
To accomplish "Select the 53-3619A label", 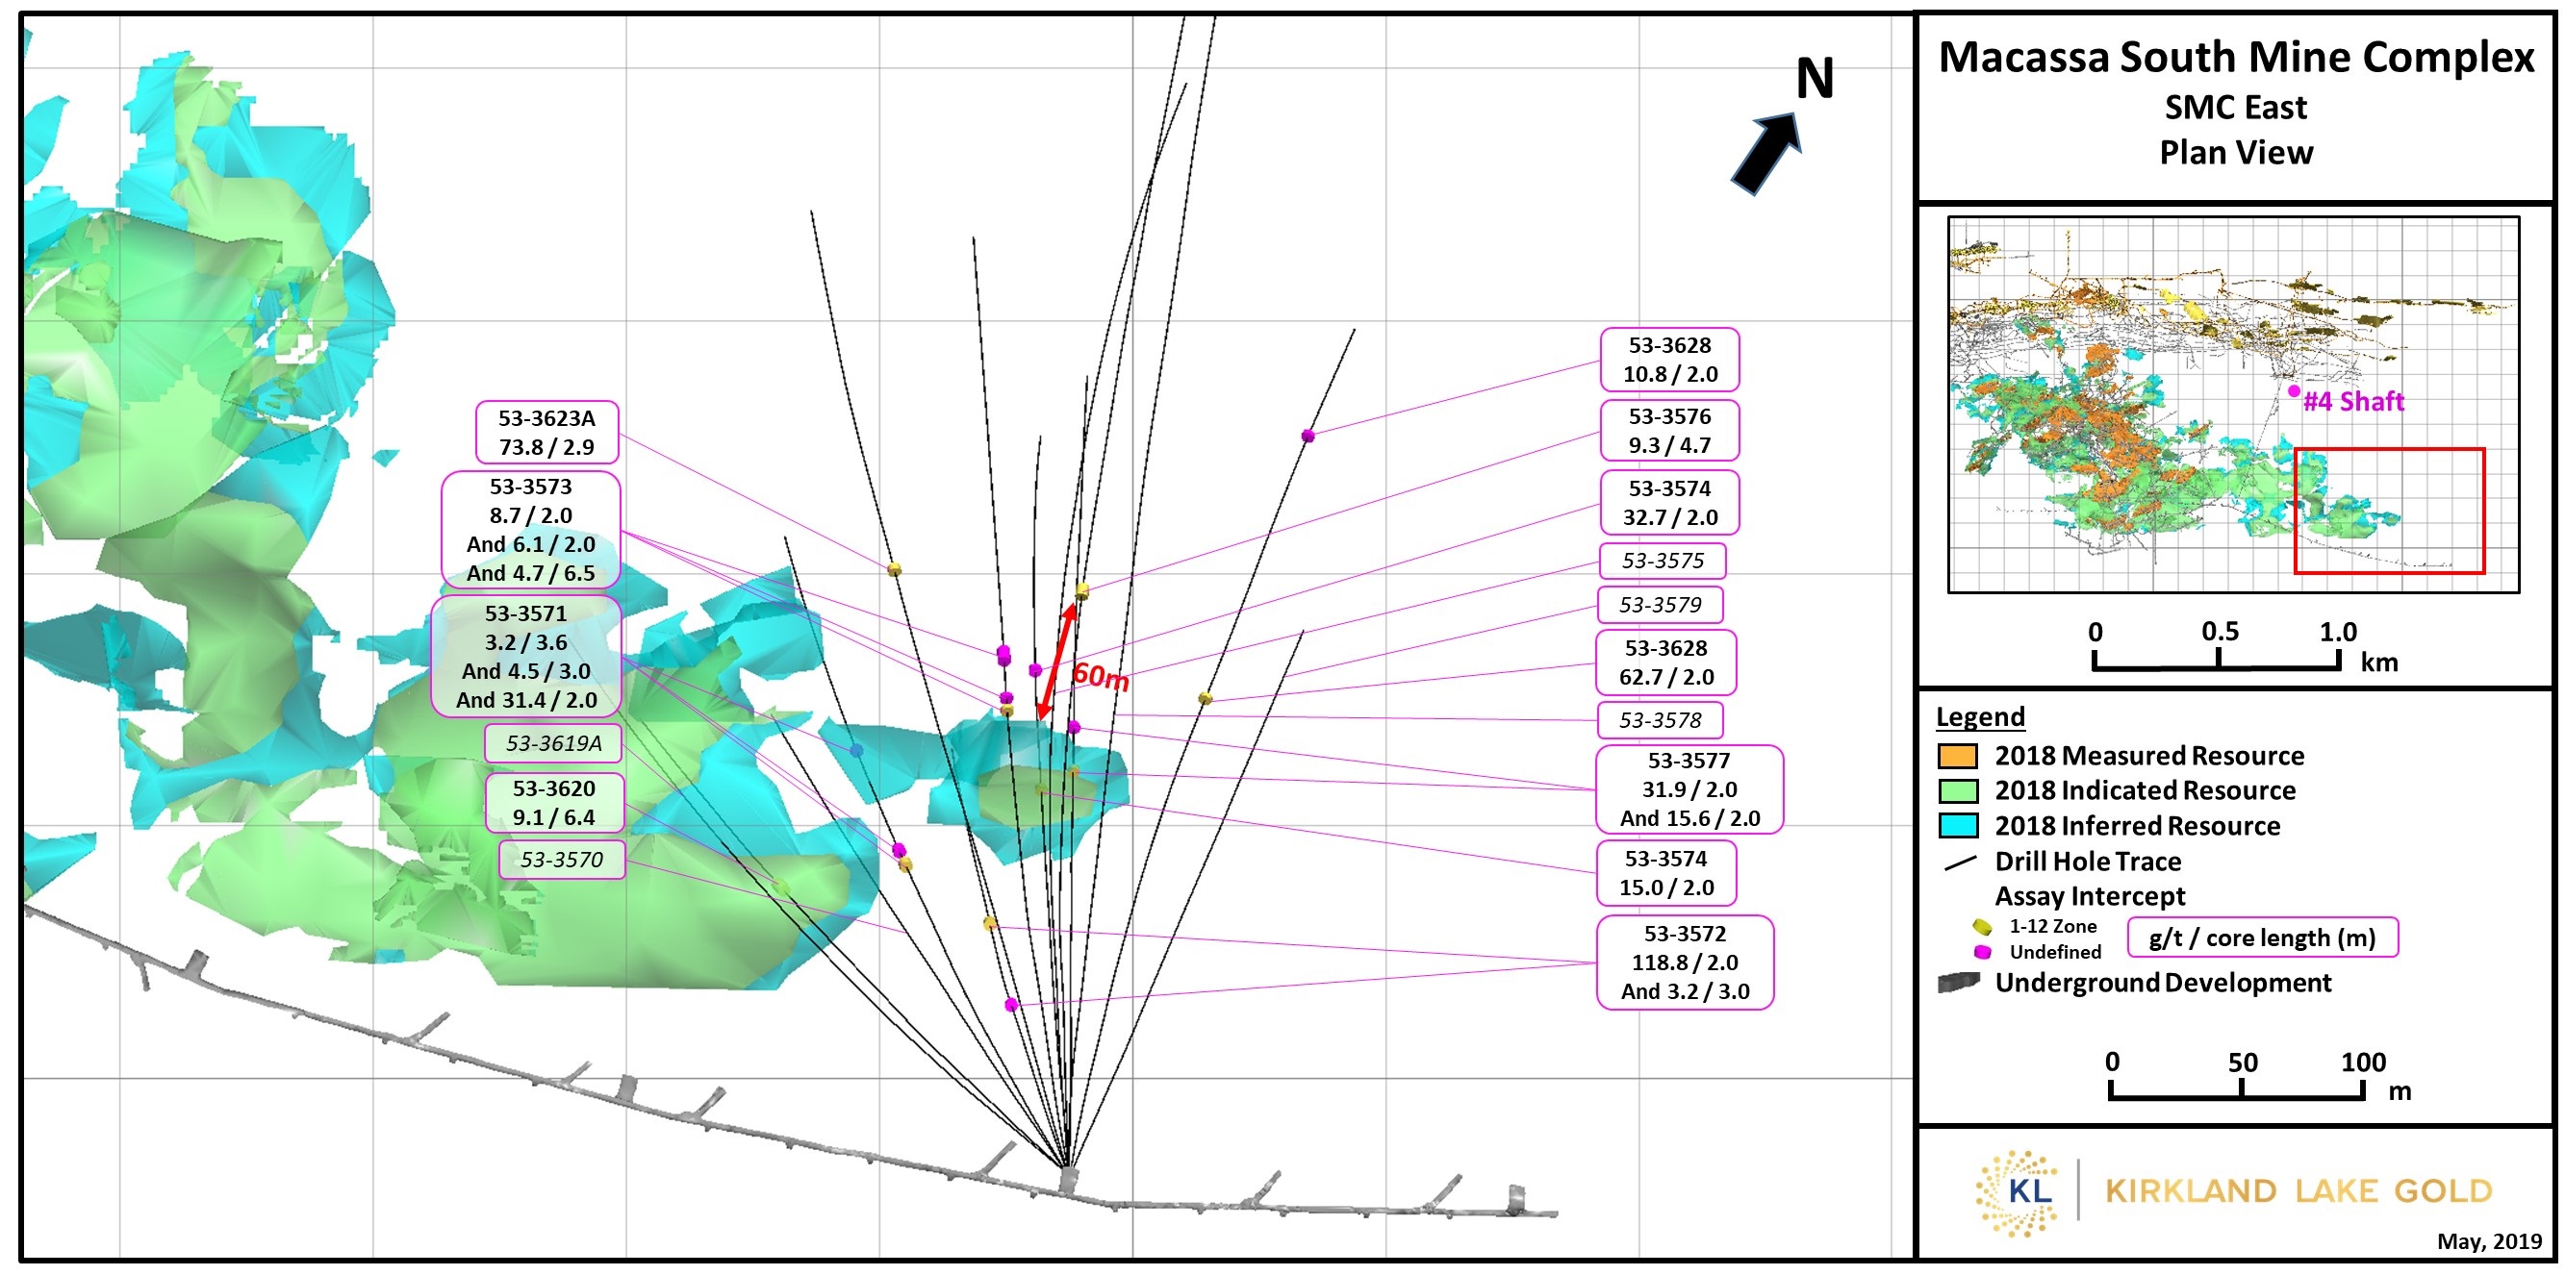I will pyautogui.click(x=553, y=743).
